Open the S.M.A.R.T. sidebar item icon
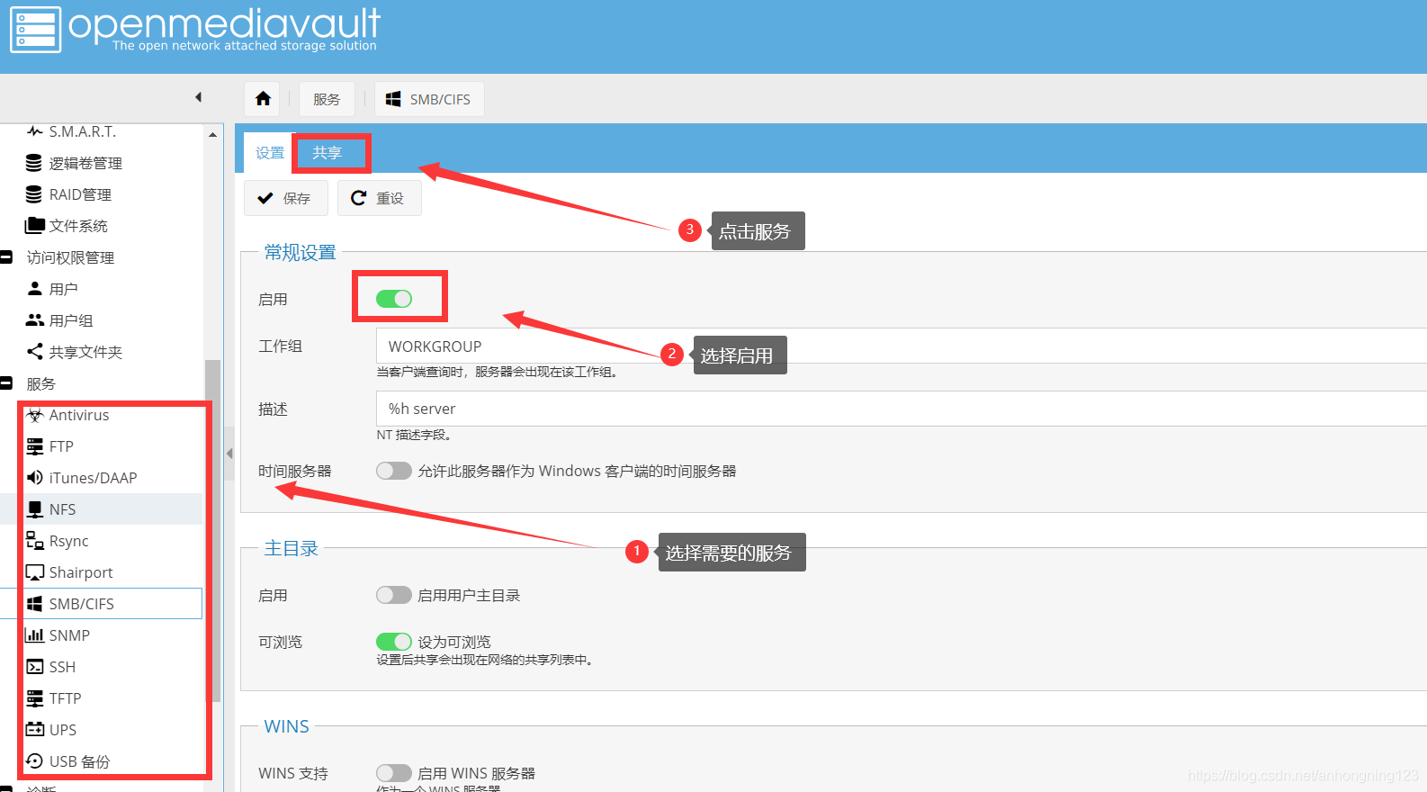Viewport: 1427px width, 792px height. 35,131
